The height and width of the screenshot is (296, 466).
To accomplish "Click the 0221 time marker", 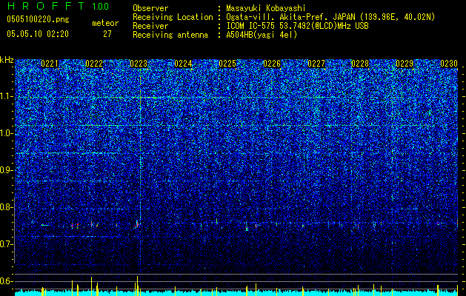I will pos(50,64).
